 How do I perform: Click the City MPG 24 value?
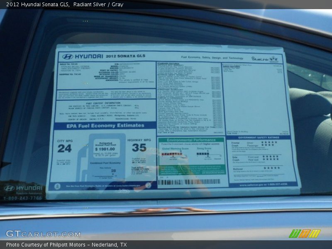click(x=64, y=149)
